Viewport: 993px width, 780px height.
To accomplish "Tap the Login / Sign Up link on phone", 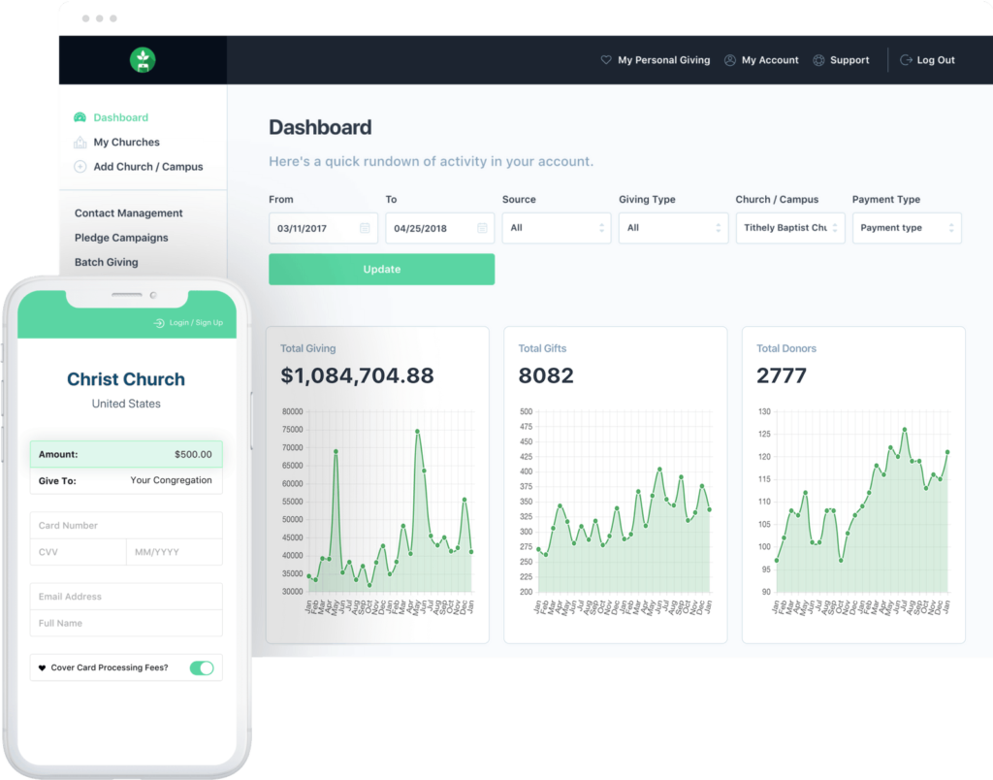I will pyautogui.click(x=189, y=323).
